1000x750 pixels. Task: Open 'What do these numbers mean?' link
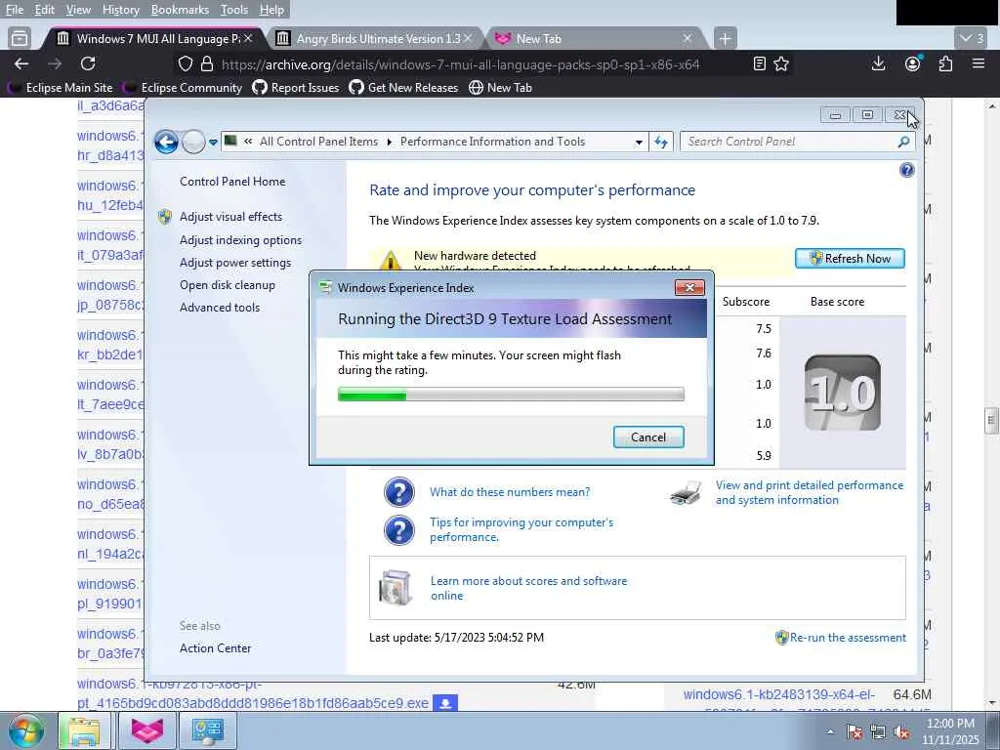(510, 492)
